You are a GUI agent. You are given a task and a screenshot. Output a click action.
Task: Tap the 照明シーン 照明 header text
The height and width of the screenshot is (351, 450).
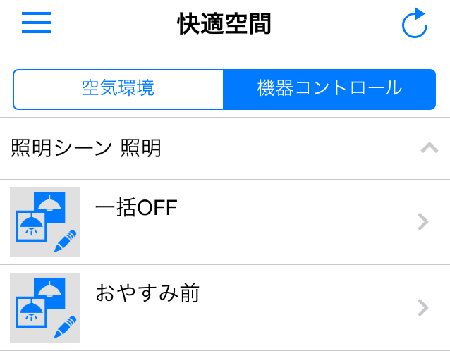tap(86, 148)
